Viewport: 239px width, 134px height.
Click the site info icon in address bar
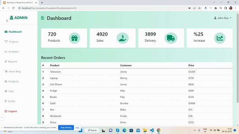pos(19,8)
